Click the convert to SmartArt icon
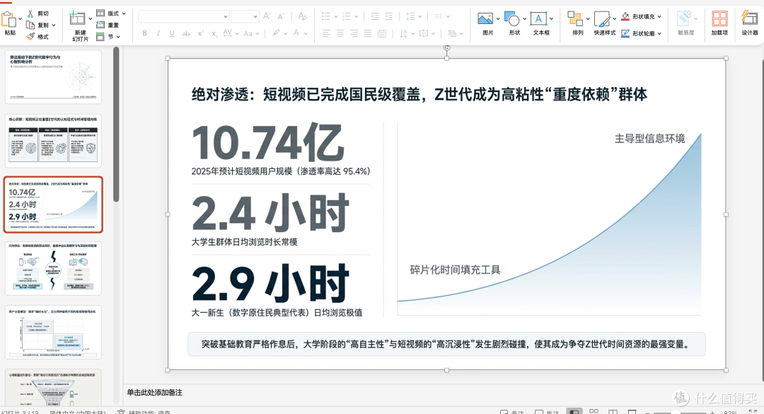The height and width of the screenshot is (414, 764). pyautogui.click(x=452, y=33)
